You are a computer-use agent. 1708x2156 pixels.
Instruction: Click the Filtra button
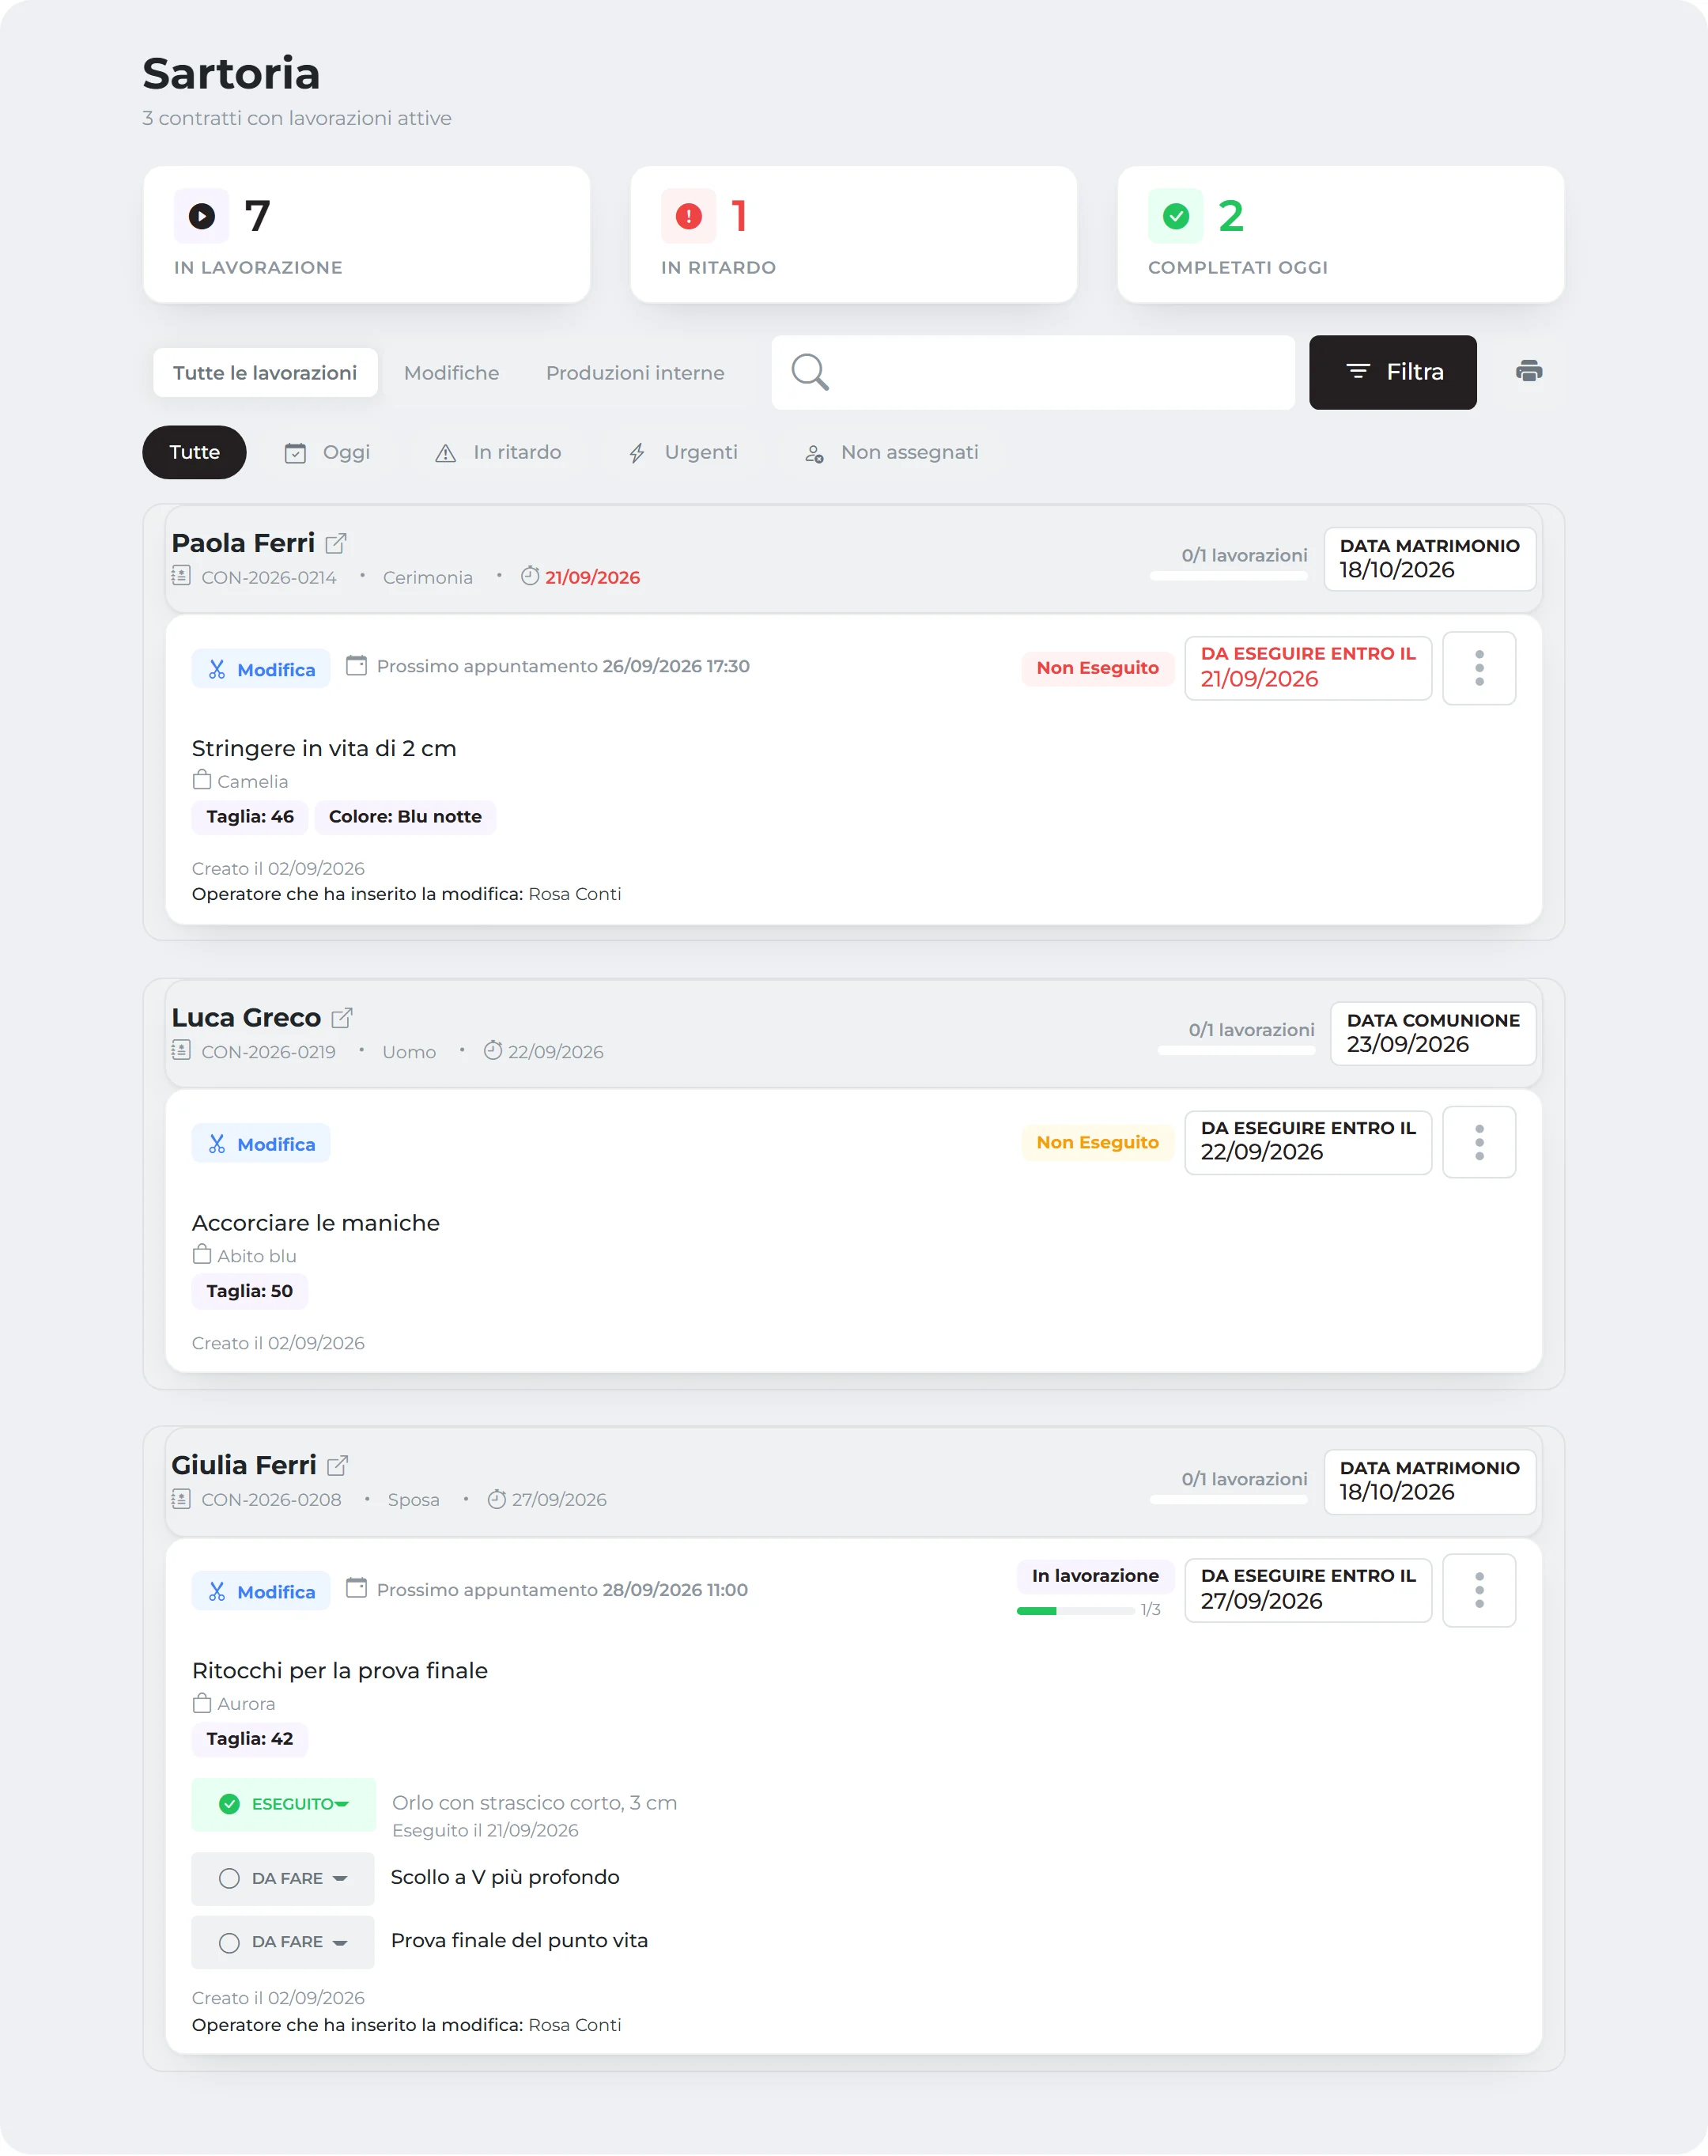(1392, 372)
